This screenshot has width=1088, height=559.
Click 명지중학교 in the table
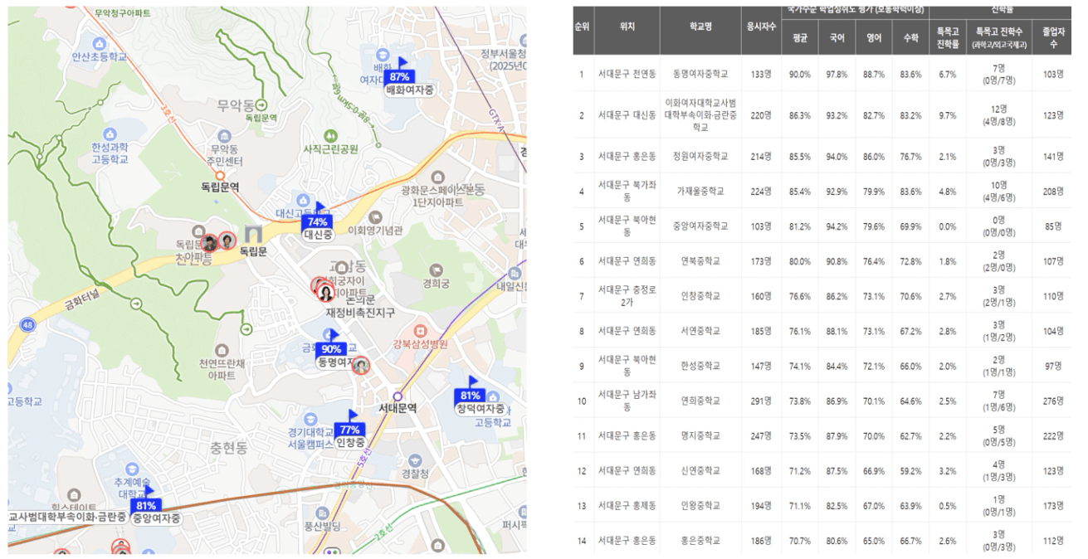[x=700, y=435]
